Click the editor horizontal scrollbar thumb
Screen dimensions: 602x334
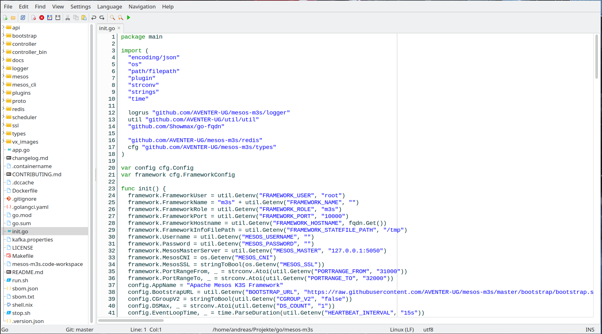[x=131, y=321]
